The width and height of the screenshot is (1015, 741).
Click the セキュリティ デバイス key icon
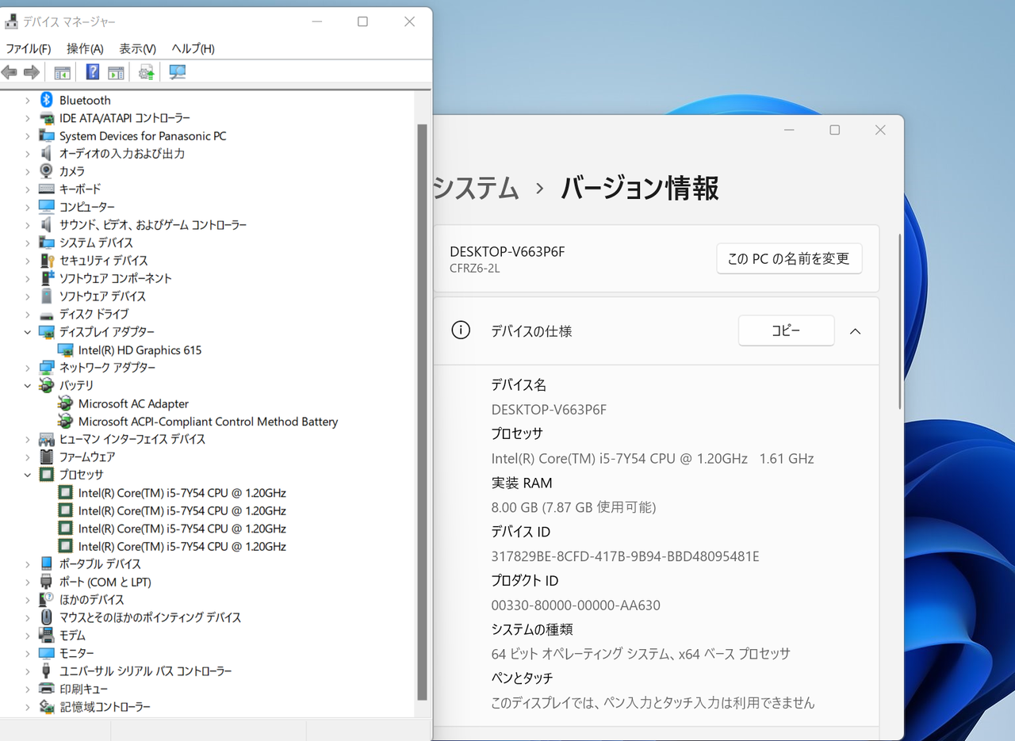[x=46, y=260]
